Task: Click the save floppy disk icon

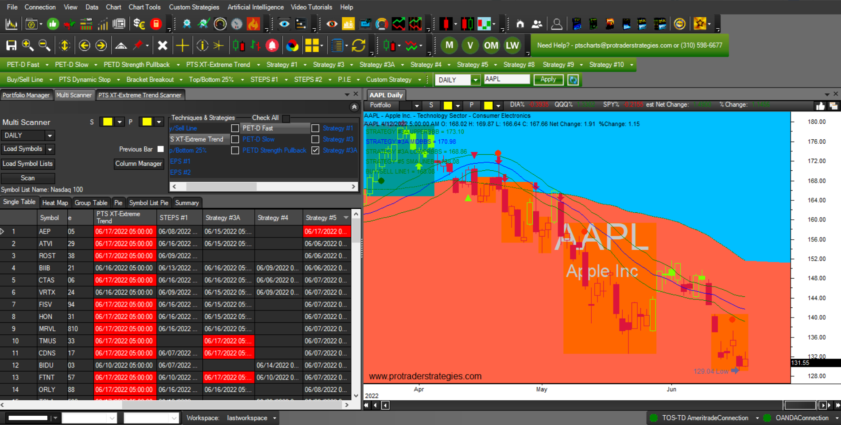Action: click(x=11, y=46)
